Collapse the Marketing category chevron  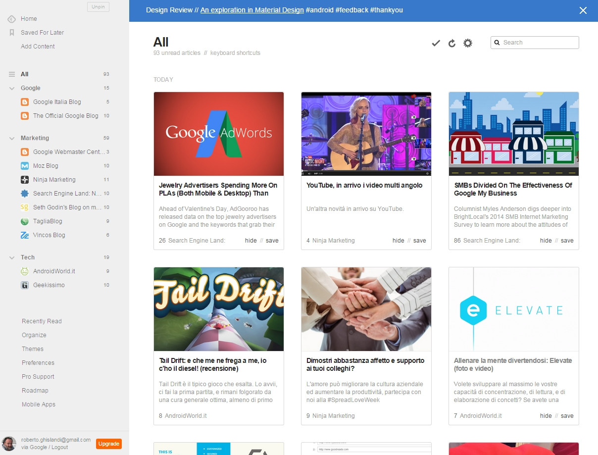tap(12, 138)
